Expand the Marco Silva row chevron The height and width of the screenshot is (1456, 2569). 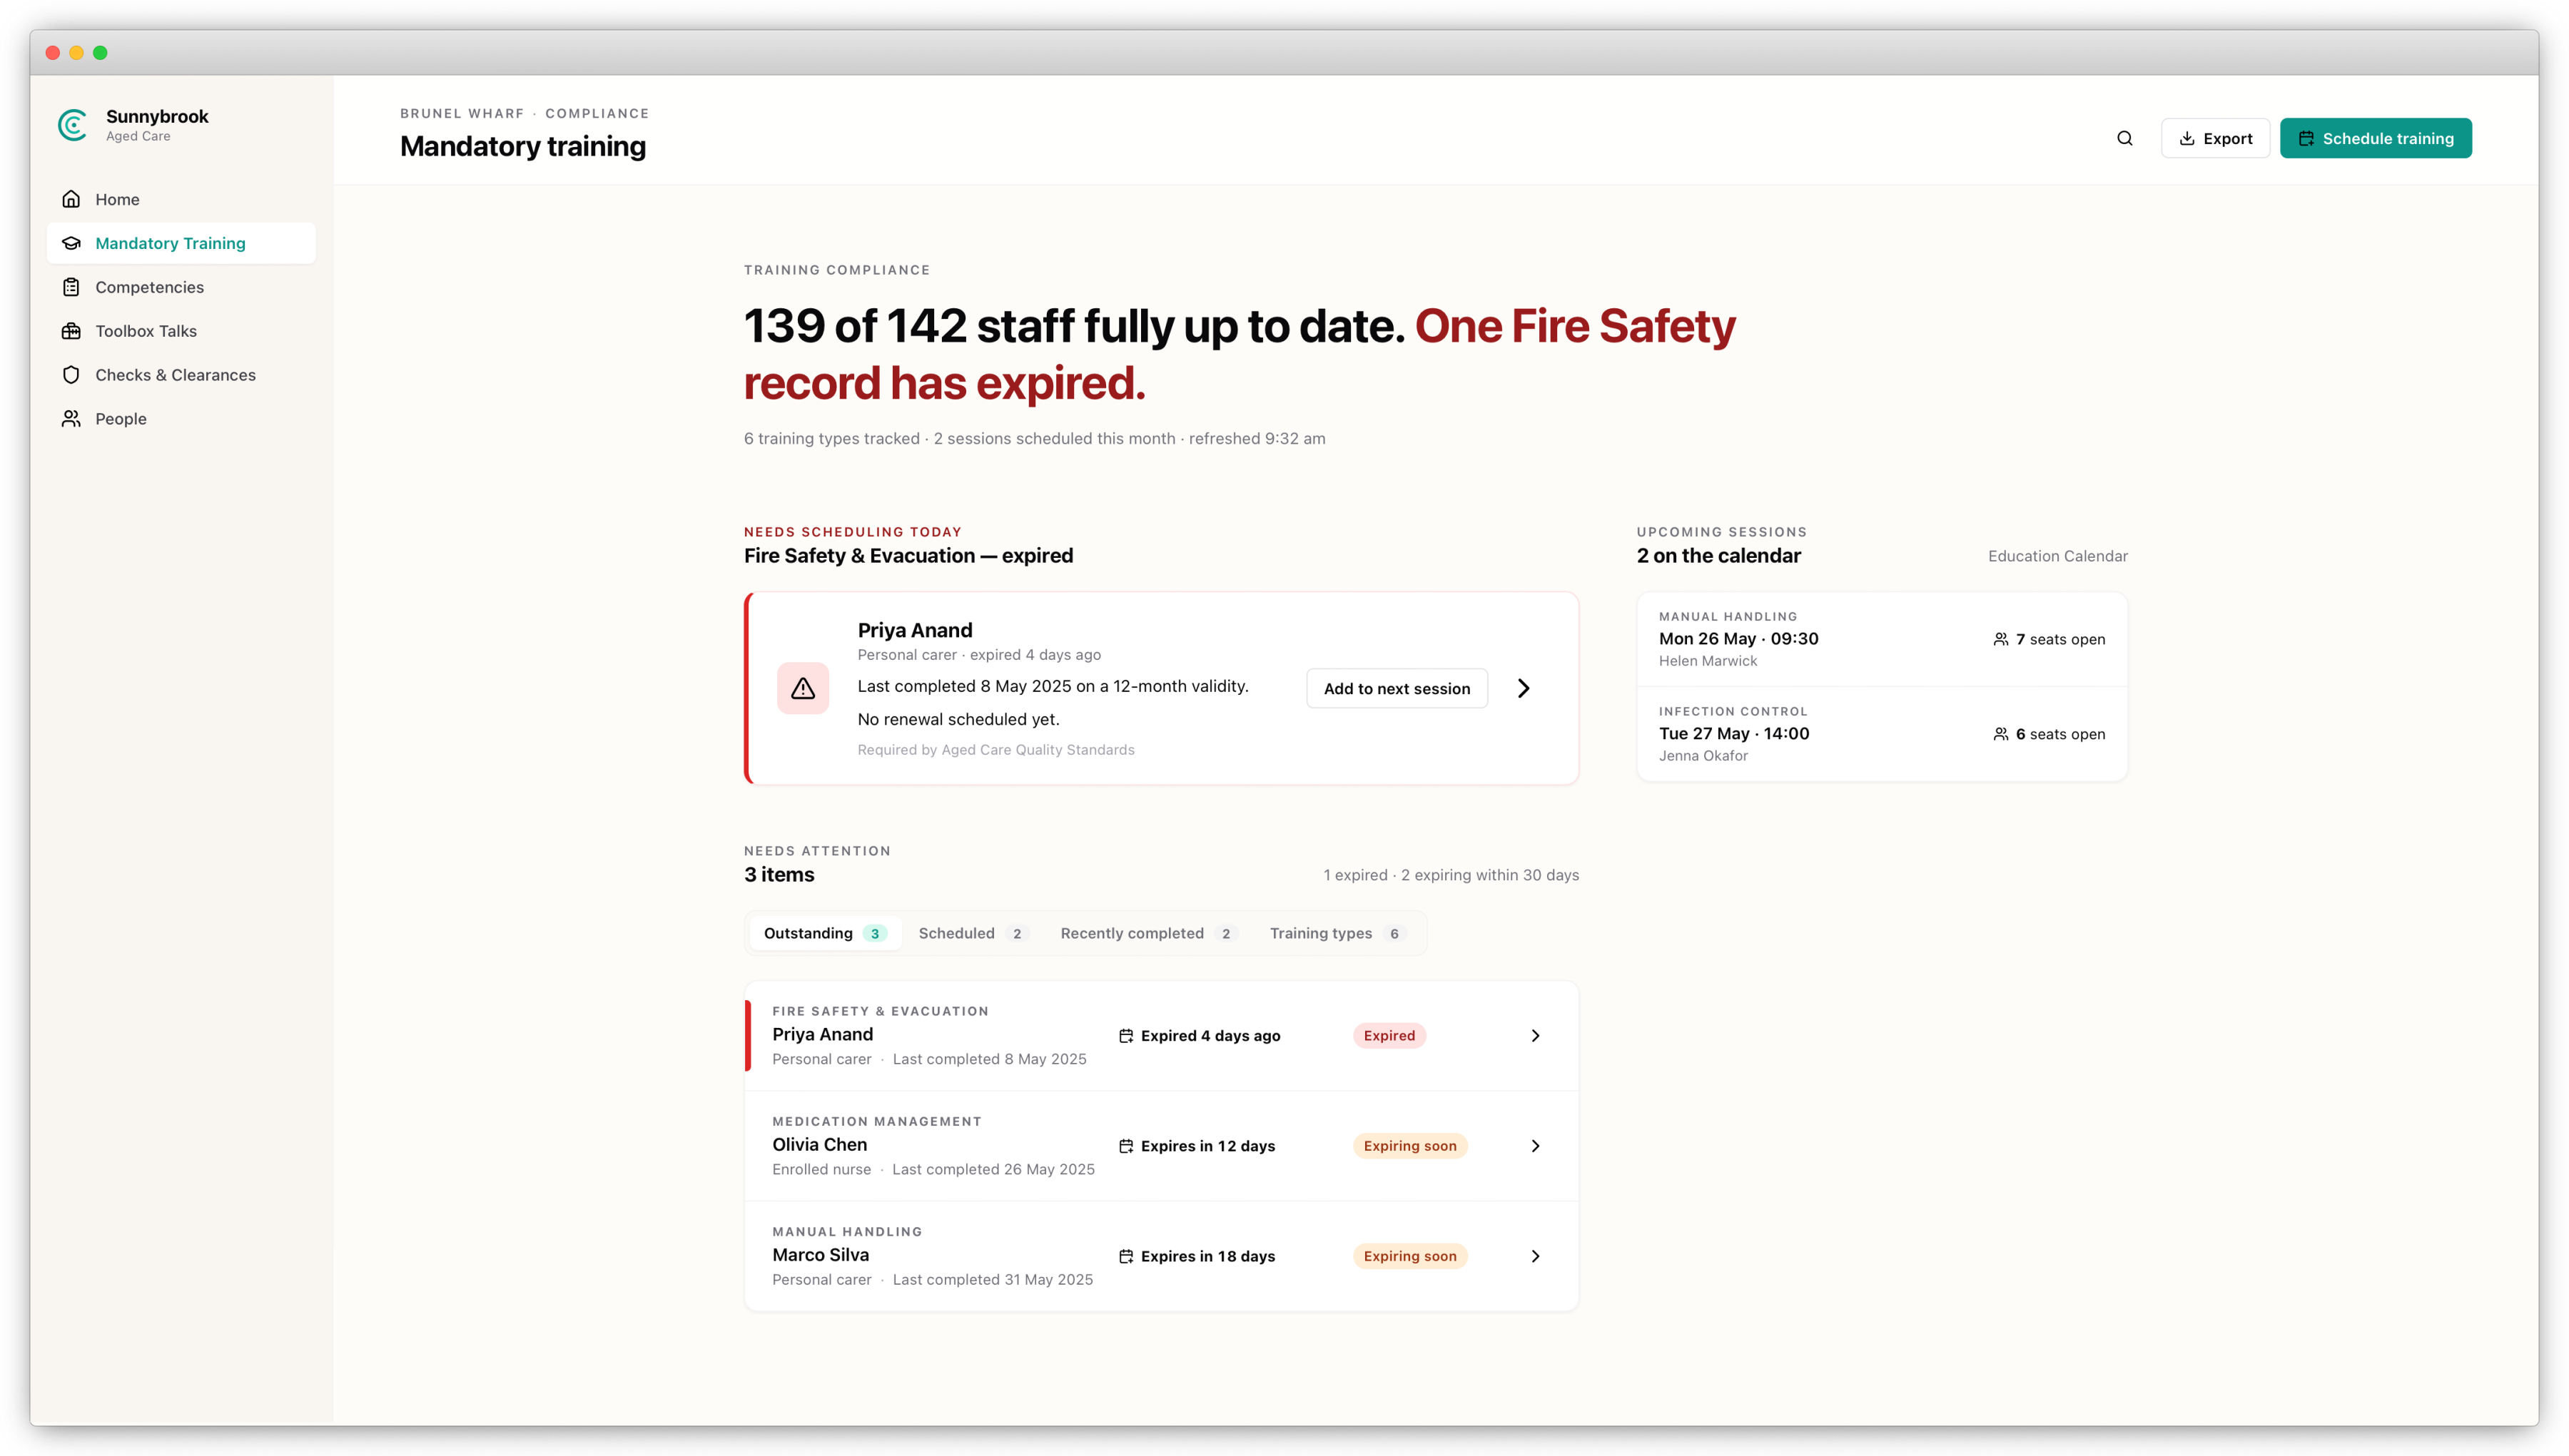1535,1256
